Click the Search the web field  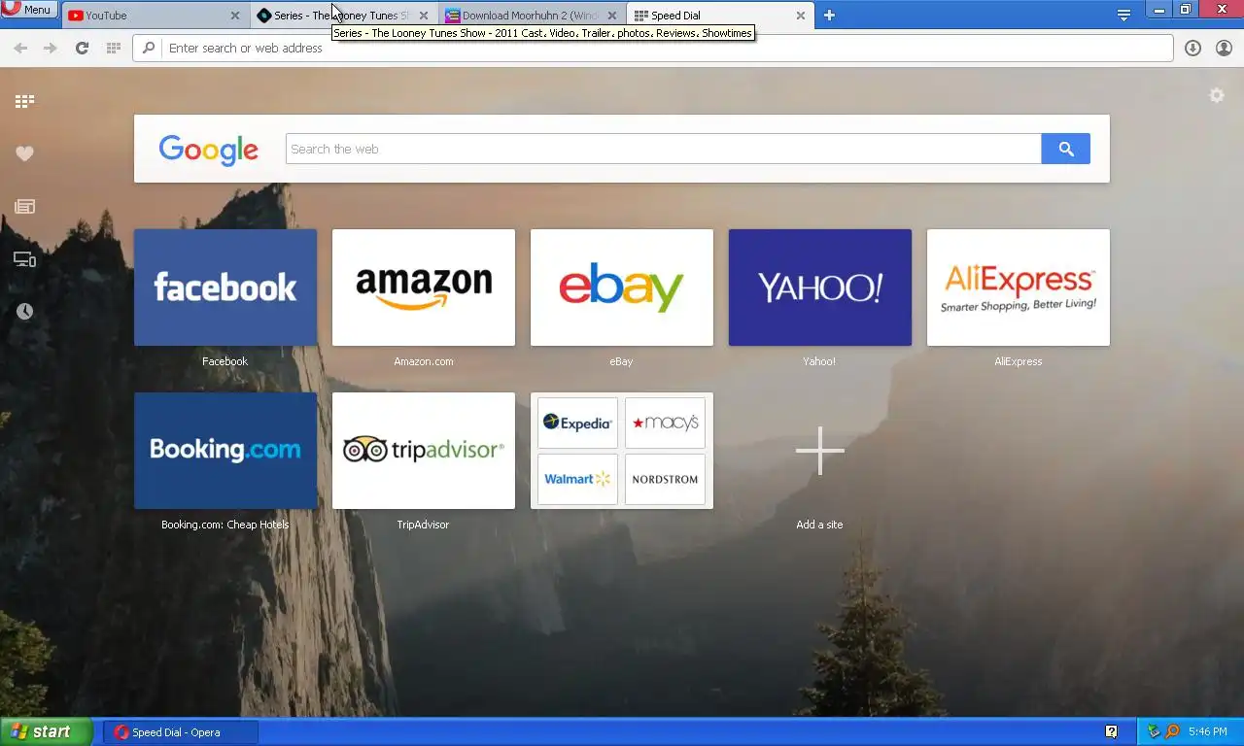(664, 149)
